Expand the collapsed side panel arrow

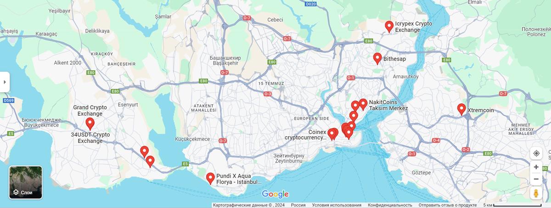point(5,82)
